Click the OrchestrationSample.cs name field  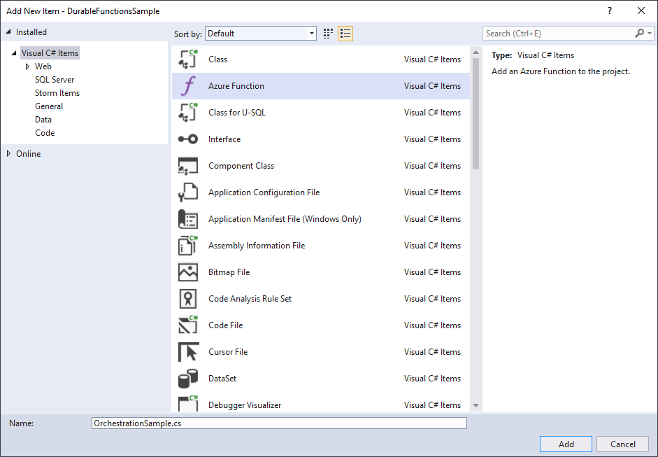278,423
